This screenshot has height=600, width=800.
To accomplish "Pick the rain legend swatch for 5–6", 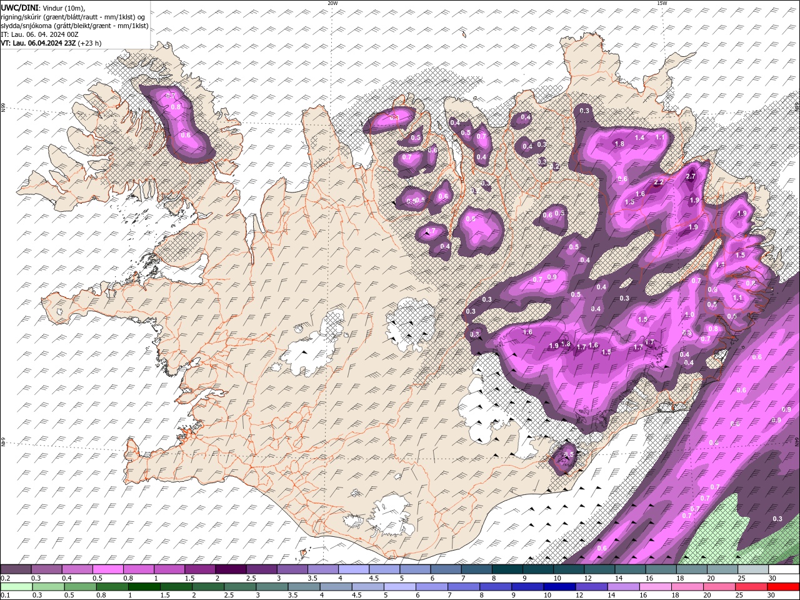I will (400, 586).
